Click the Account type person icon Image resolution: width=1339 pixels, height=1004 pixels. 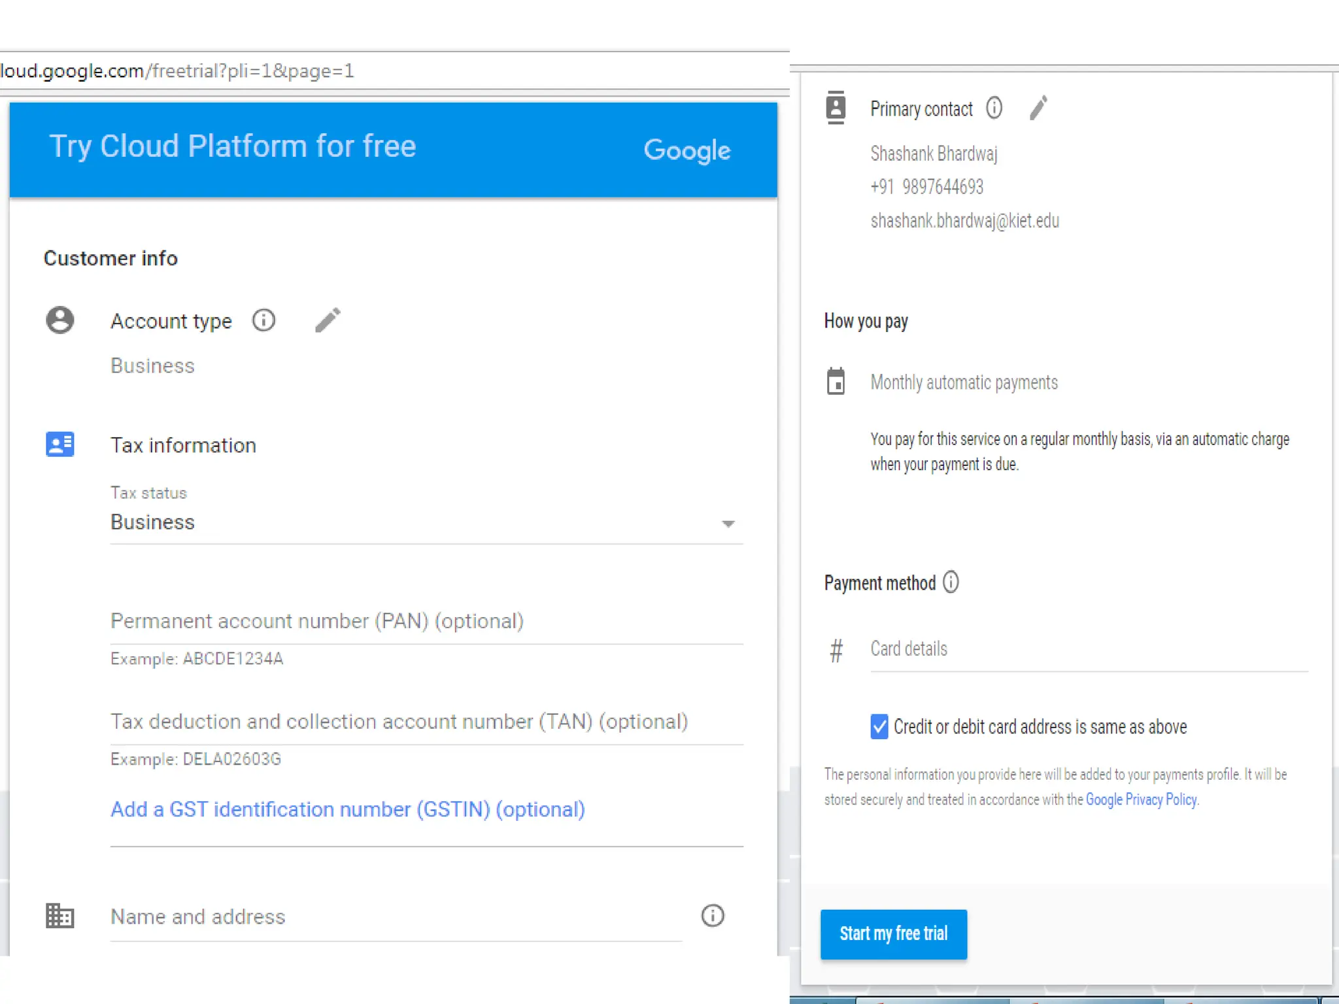(59, 320)
